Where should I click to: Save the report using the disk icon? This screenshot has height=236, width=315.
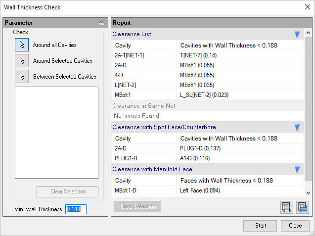point(302,207)
